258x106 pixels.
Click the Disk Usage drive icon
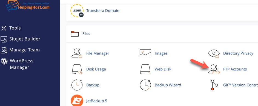click(x=77, y=69)
